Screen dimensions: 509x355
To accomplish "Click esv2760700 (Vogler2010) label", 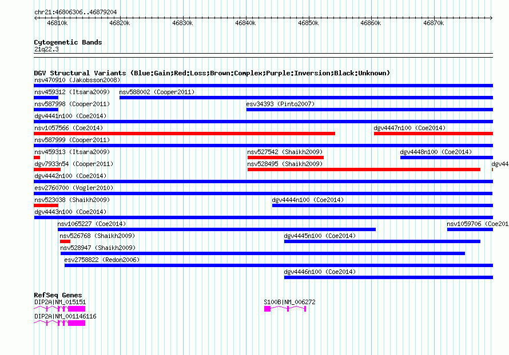I will pos(74,188).
